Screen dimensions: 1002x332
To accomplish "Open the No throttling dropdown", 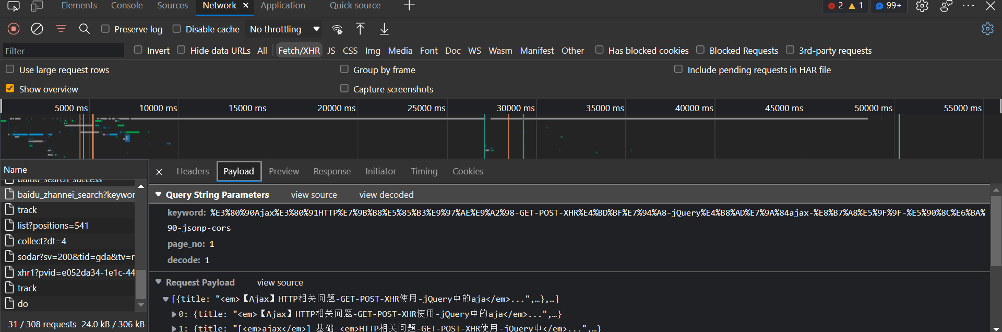I will point(284,29).
